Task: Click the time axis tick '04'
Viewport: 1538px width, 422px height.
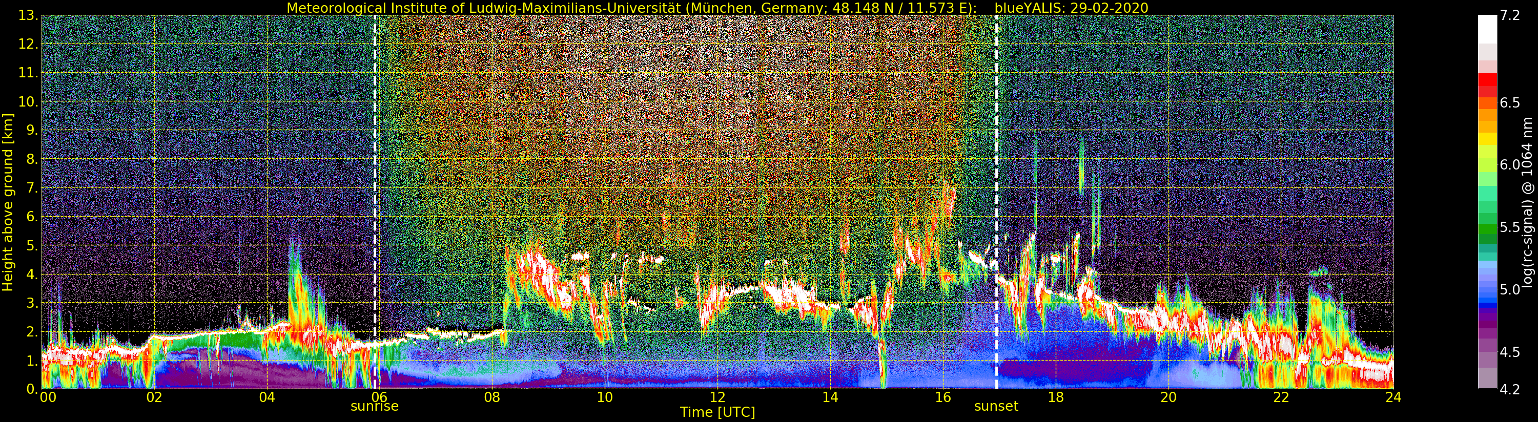Action: click(x=267, y=397)
